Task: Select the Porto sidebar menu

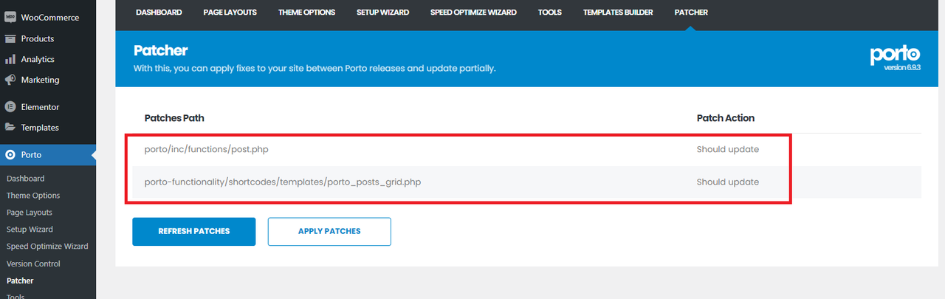Action: tap(48, 155)
